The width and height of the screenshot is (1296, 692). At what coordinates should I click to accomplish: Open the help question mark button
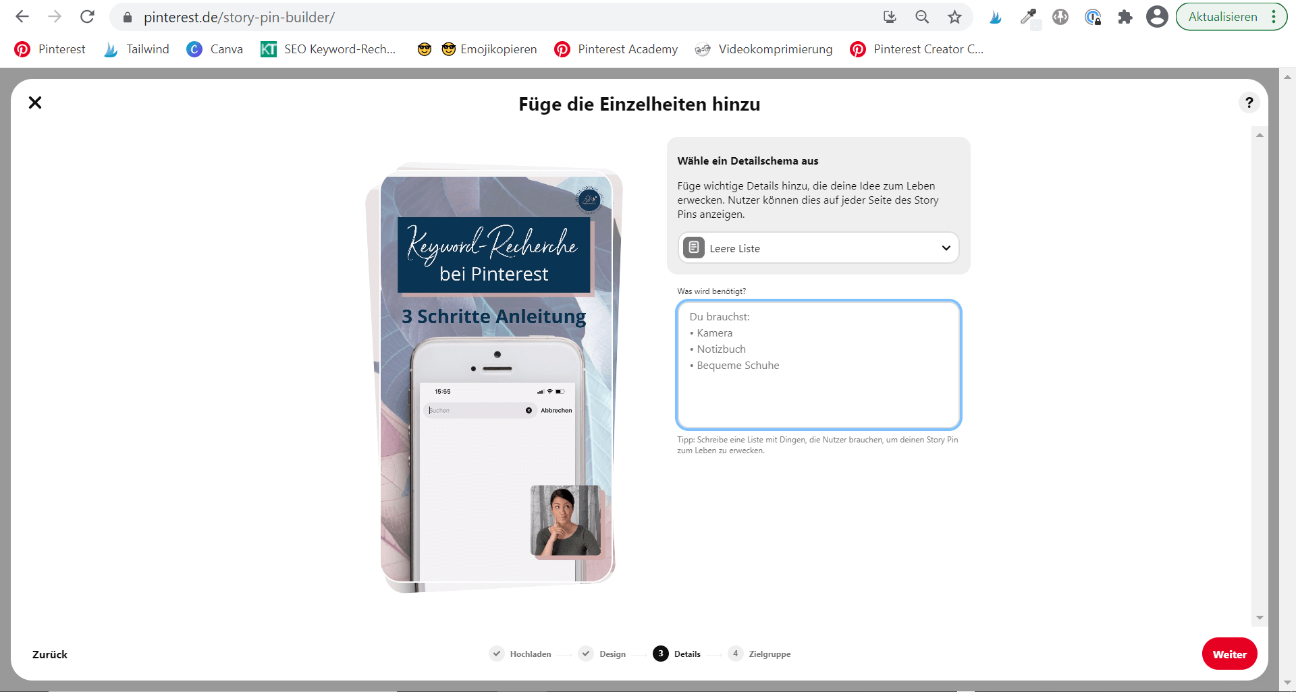(x=1249, y=103)
